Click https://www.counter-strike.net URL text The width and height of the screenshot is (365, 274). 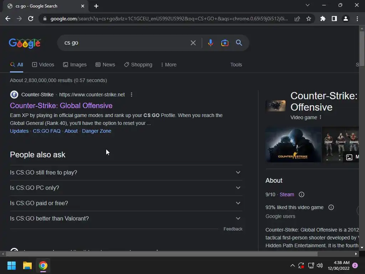click(x=92, y=95)
